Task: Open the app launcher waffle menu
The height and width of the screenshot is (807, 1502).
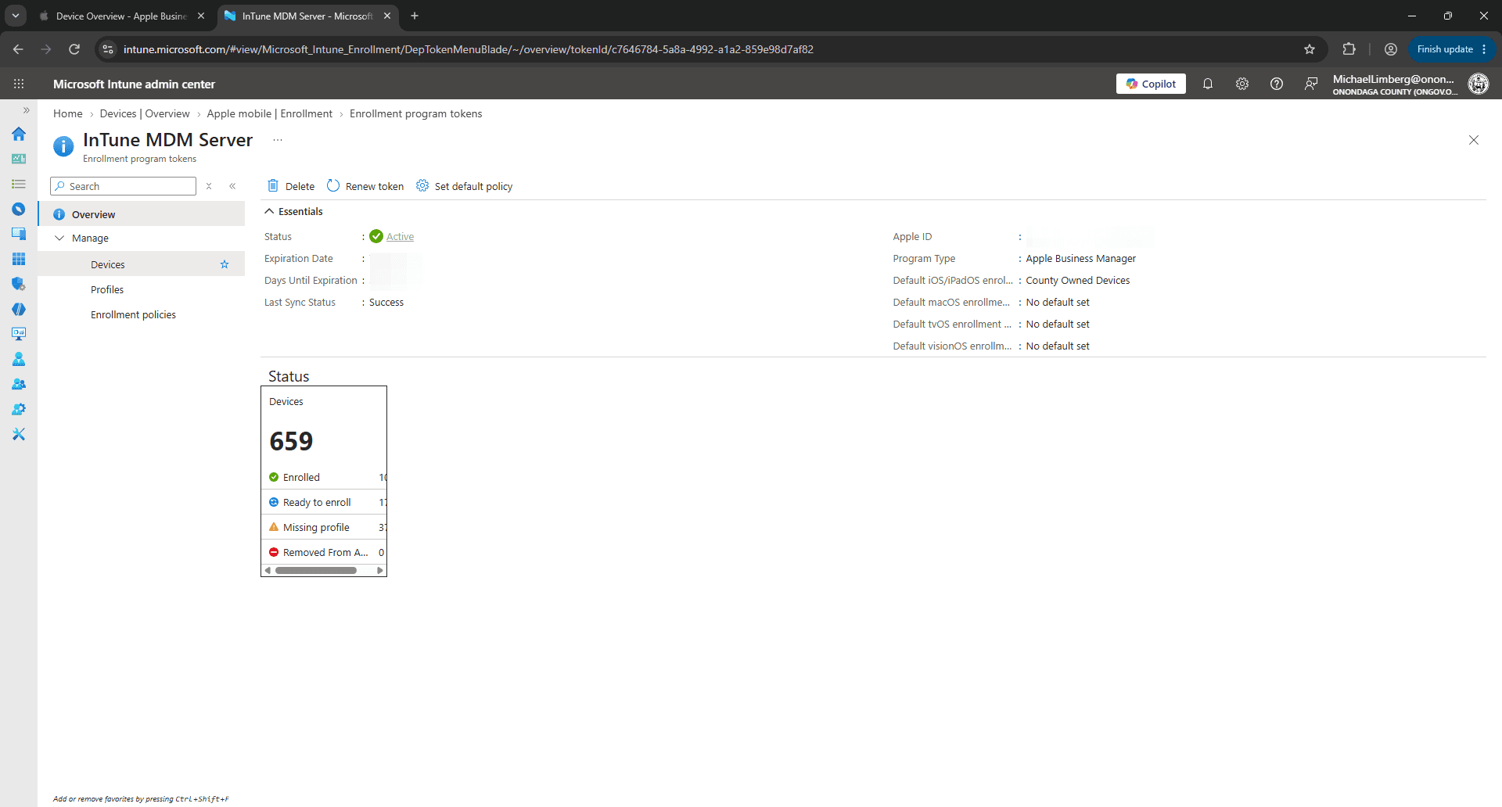Action: click(x=19, y=84)
